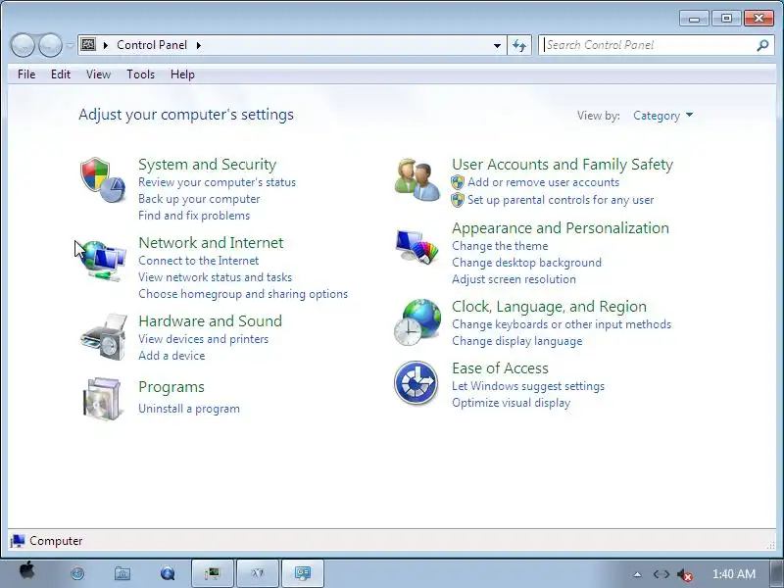
Task: Click Add a device link
Action: pyautogui.click(x=171, y=356)
